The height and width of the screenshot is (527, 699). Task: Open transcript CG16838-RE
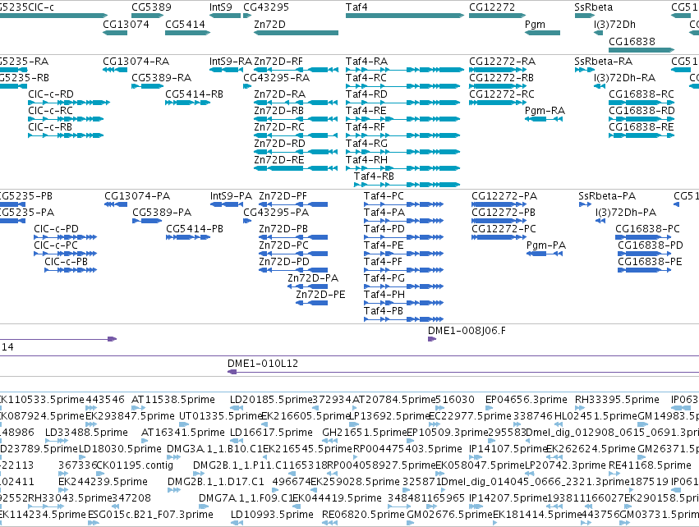tap(642, 135)
